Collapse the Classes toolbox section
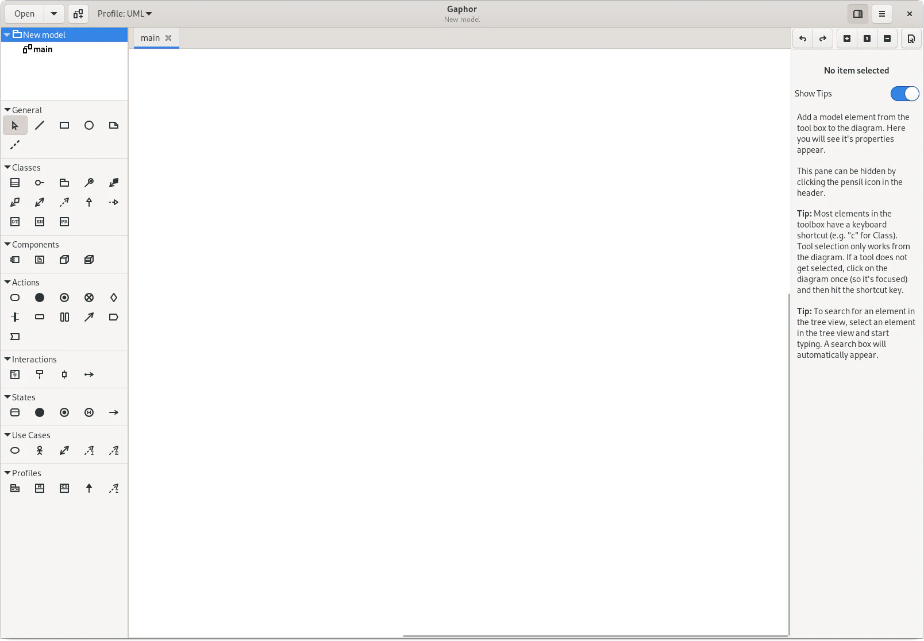 click(x=7, y=168)
